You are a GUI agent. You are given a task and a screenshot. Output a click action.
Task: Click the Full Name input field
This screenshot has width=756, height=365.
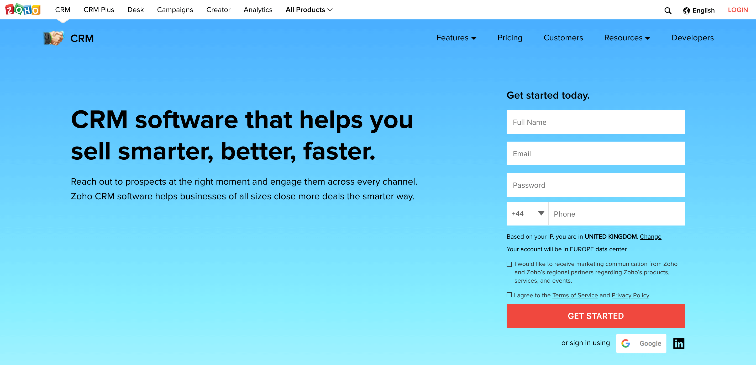pos(595,122)
